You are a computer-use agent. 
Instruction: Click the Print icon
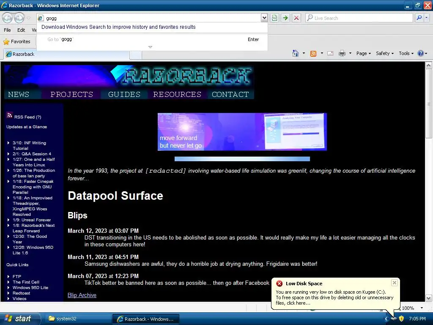[x=342, y=53]
